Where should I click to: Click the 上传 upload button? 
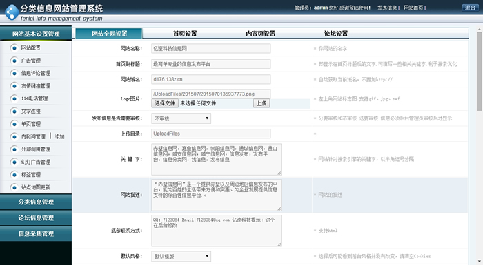tap(262, 103)
